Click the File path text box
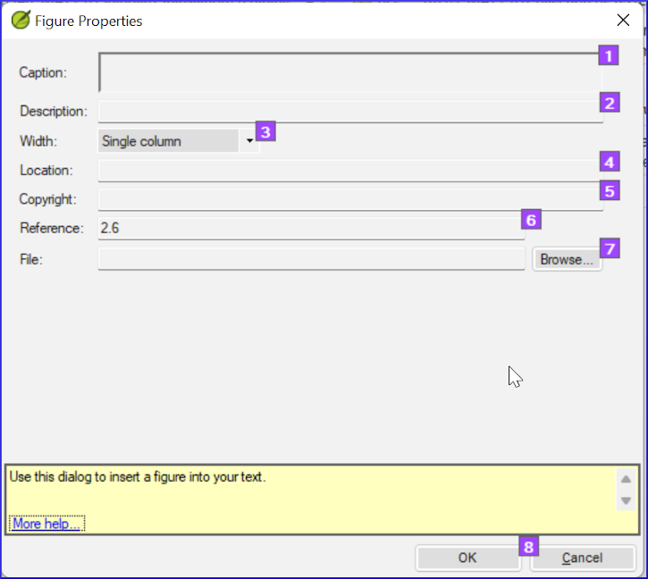This screenshot has width=648, height=579. (310, 259)
